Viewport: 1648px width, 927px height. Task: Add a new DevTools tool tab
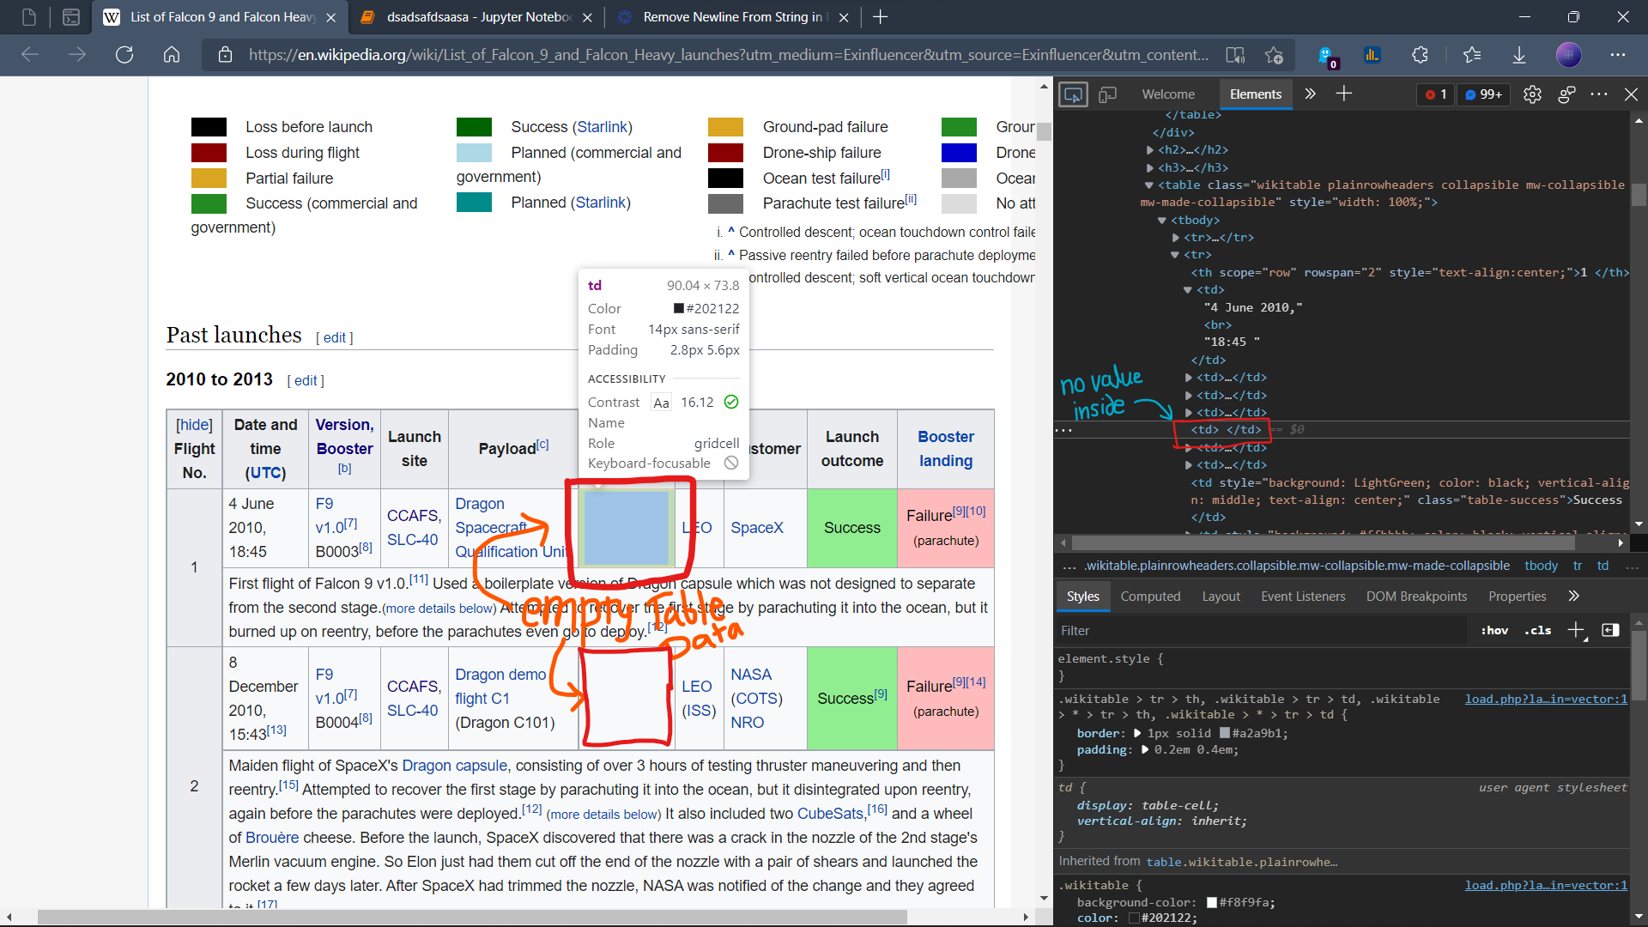point(1344,94)
